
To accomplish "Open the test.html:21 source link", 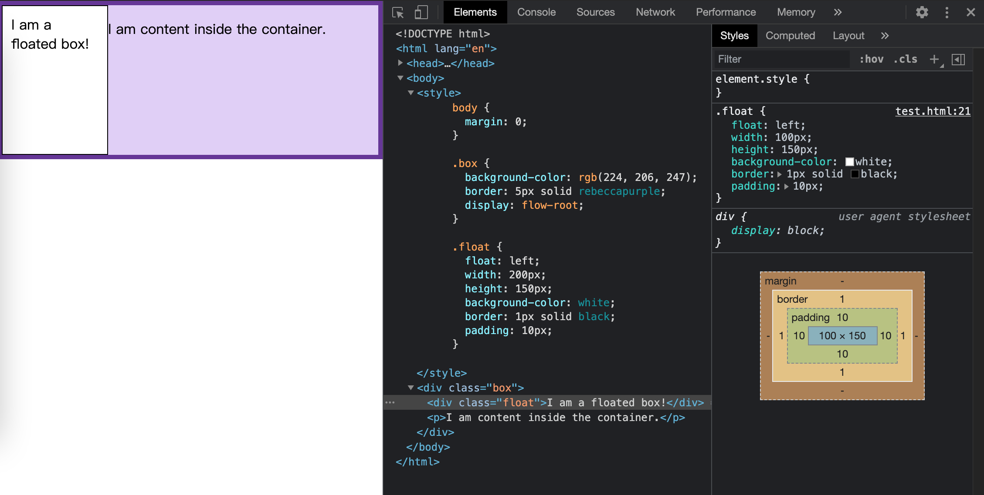I will point(933,111).
